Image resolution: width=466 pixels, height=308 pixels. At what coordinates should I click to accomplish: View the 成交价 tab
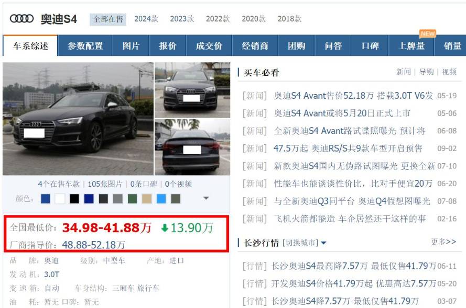209,45
